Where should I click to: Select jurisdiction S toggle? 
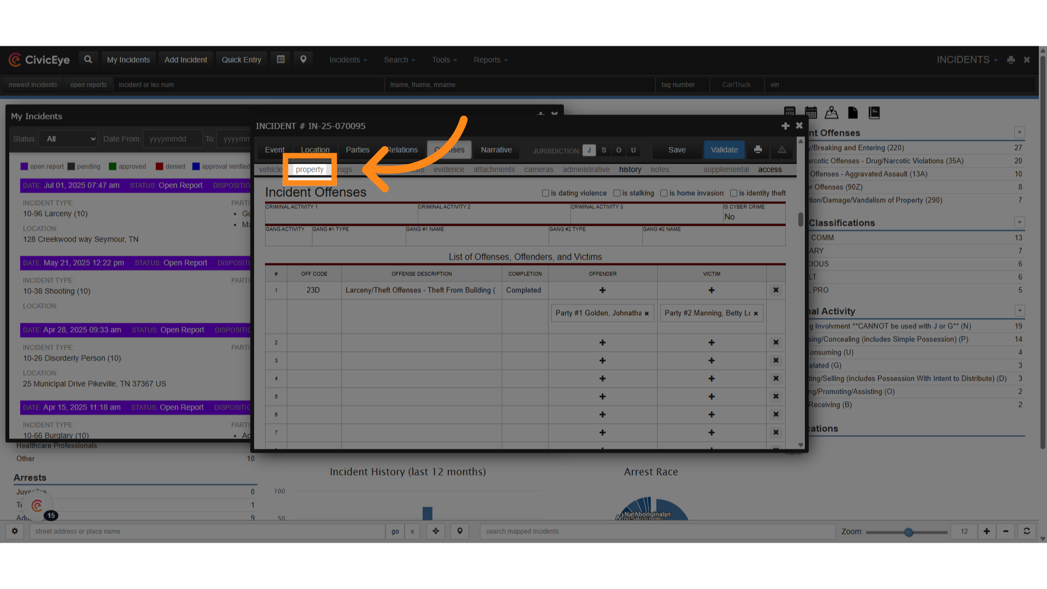click(x=604, y=150)
